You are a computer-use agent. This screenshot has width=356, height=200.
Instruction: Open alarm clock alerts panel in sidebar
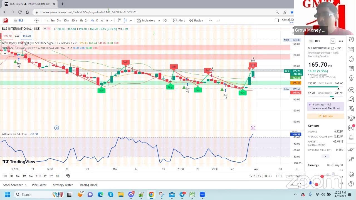pyautogui.click(x=351, y=40)
